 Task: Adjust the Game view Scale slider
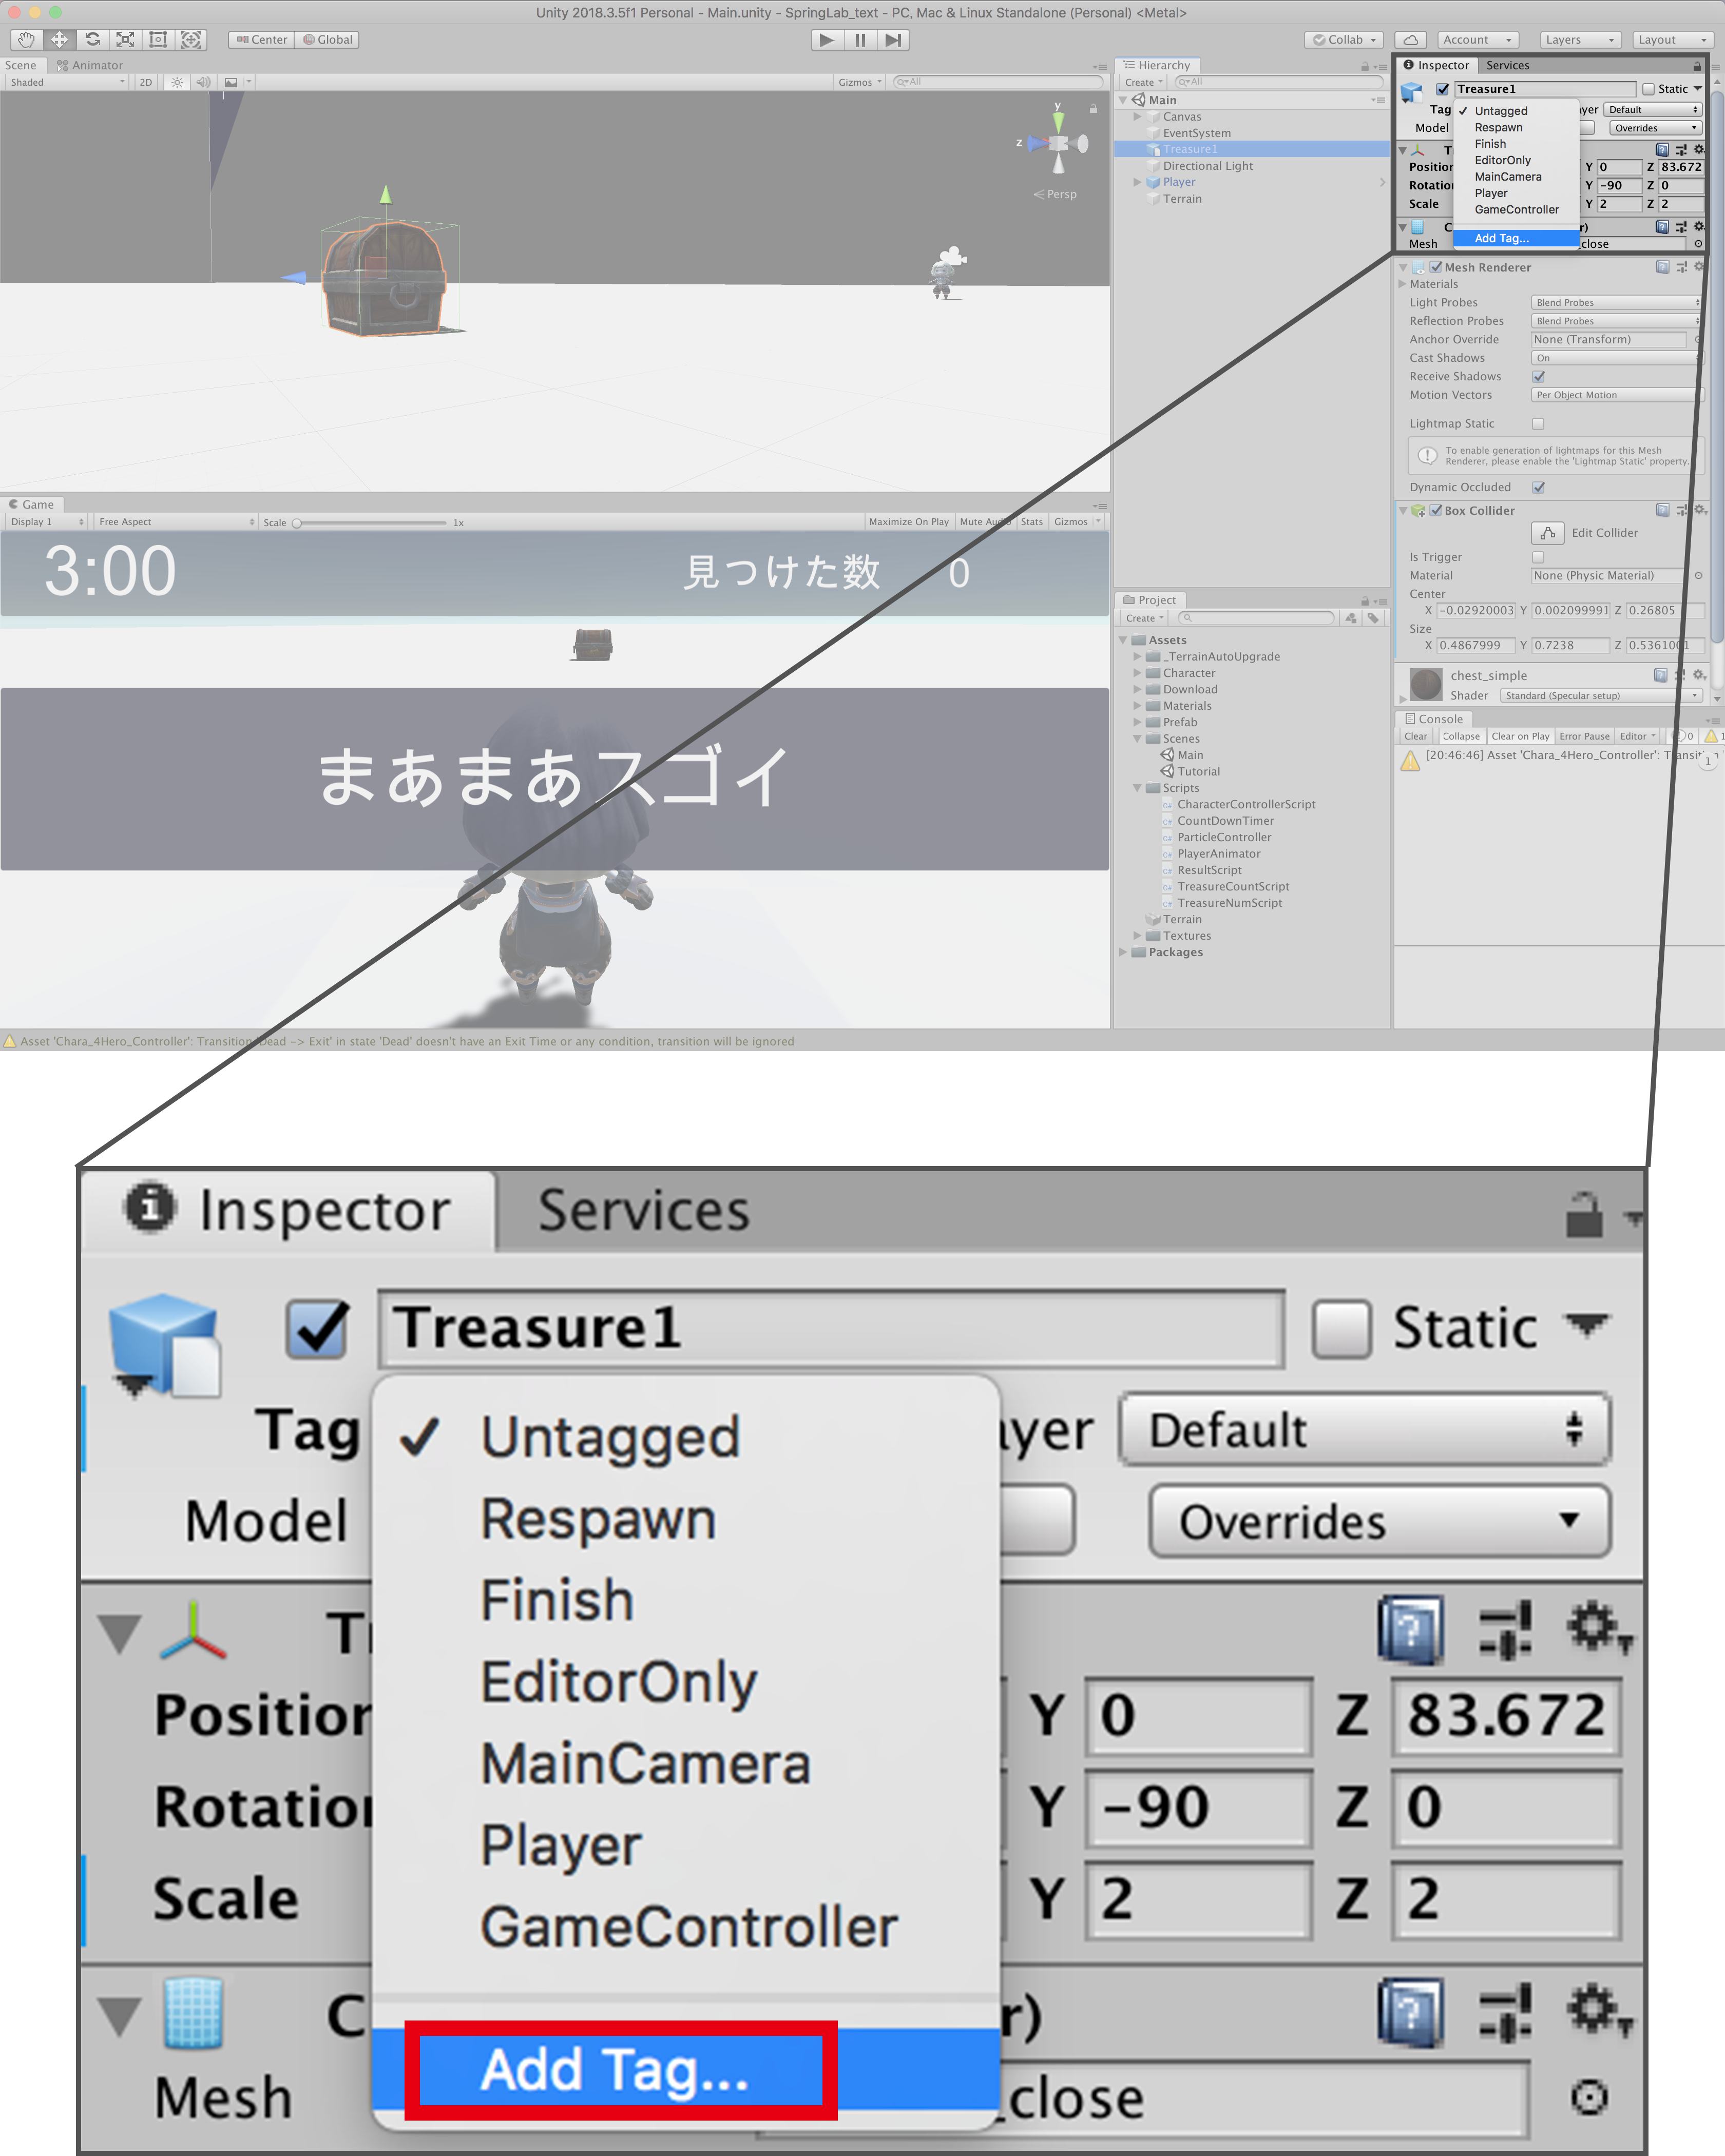pos(297,523)
